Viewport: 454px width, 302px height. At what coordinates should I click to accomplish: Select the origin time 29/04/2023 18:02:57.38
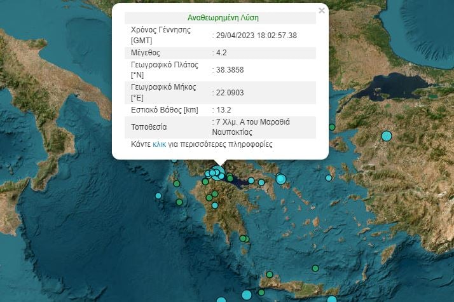click(256, 36)
